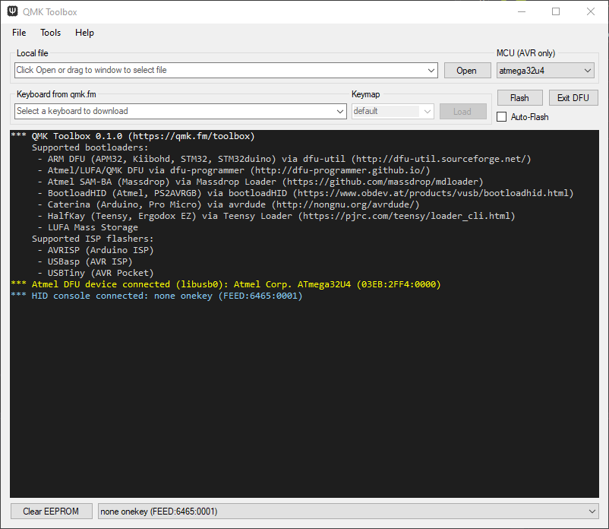Click the Flash button
The height and width of the screenshot is (529, 609).
click(519, 97)
